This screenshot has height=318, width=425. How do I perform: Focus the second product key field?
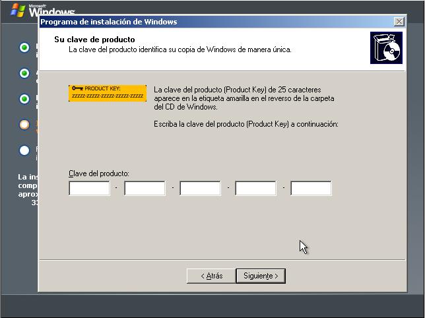coord(145,189)
